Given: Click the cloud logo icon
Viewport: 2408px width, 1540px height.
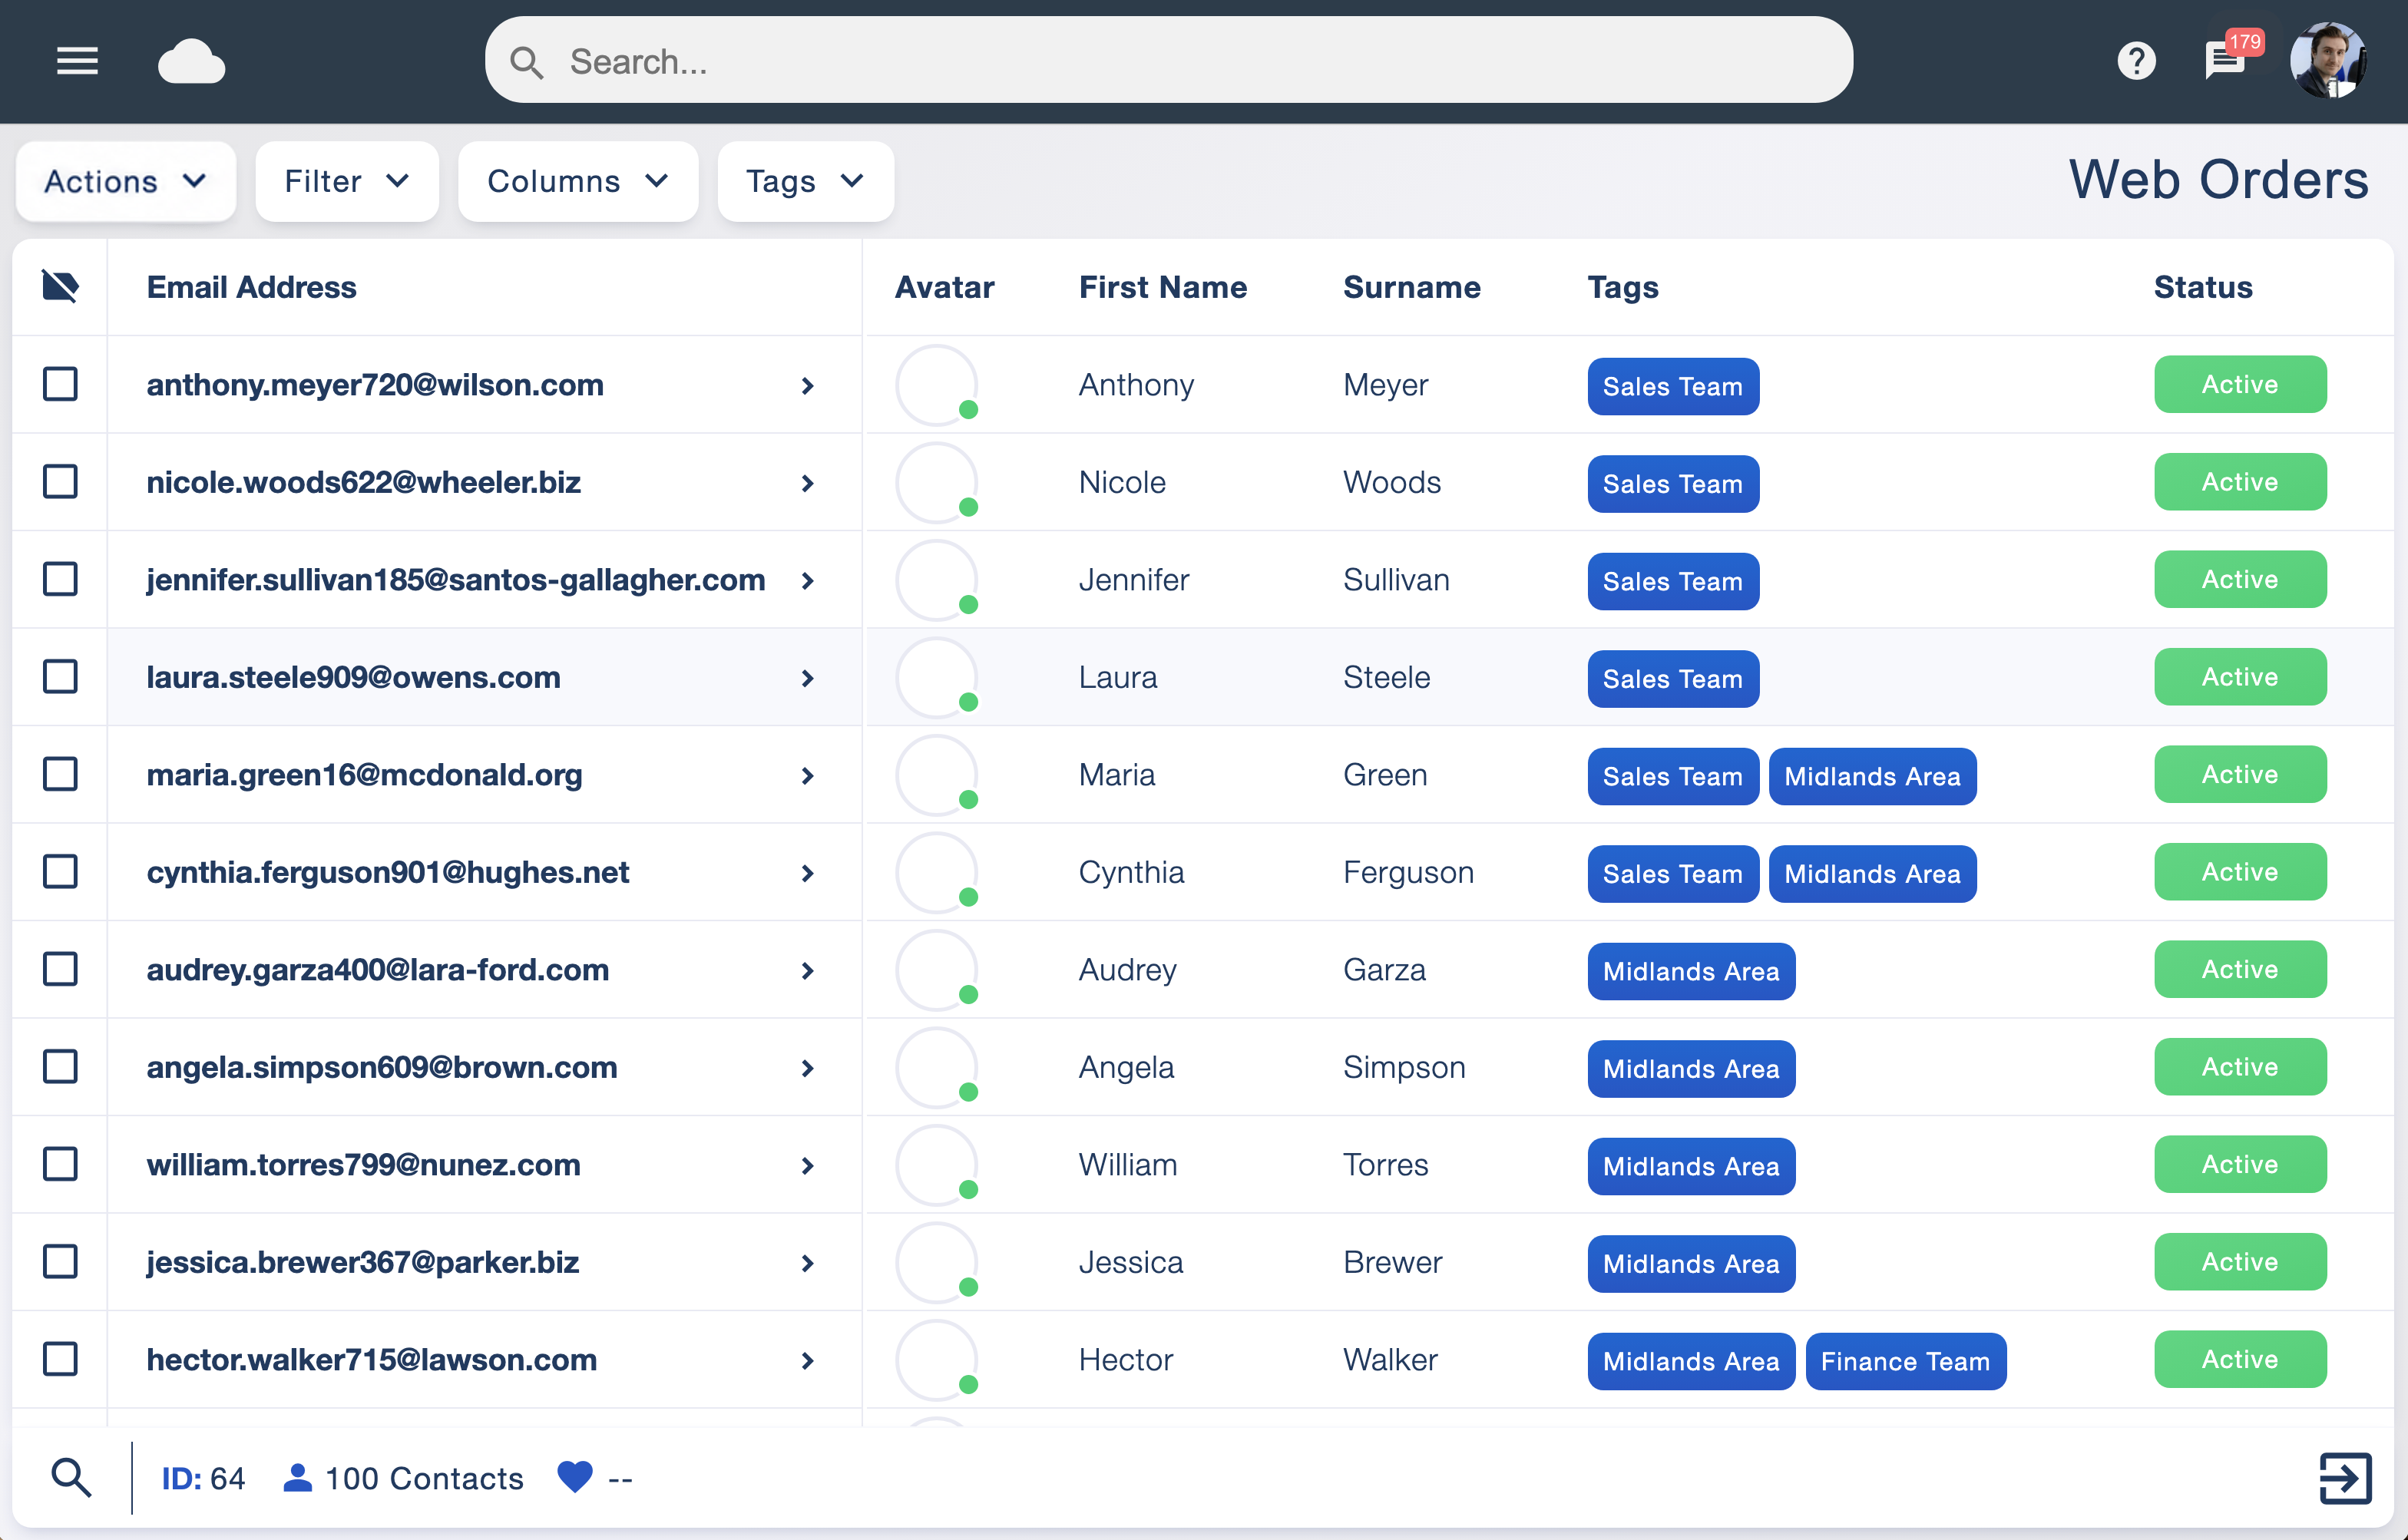Looking at the screenshot, I should point(192,62).
